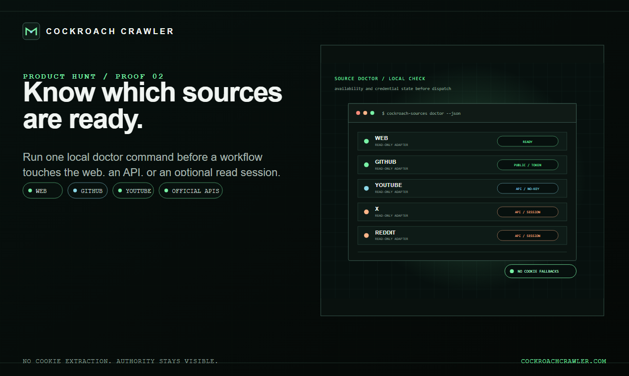Click the API / SESSION badge for X
The width and height of the screenshot is (629, 376).
pos(527,212)
